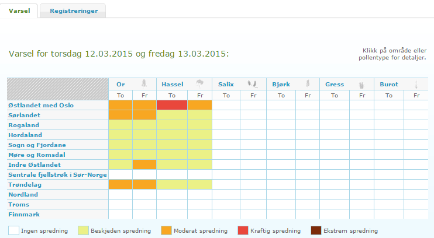
Task: Open Østlandet med Oslo region details
Action: point(41,105)
